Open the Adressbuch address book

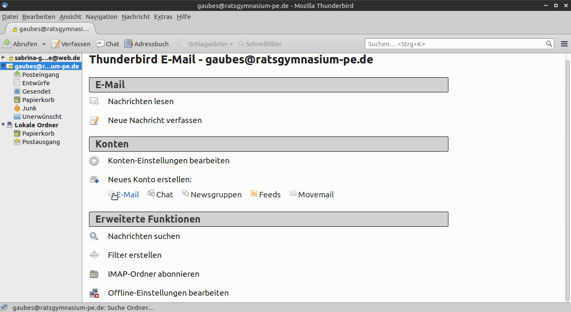(x=147, y=44)
